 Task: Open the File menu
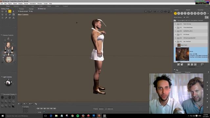2,4
